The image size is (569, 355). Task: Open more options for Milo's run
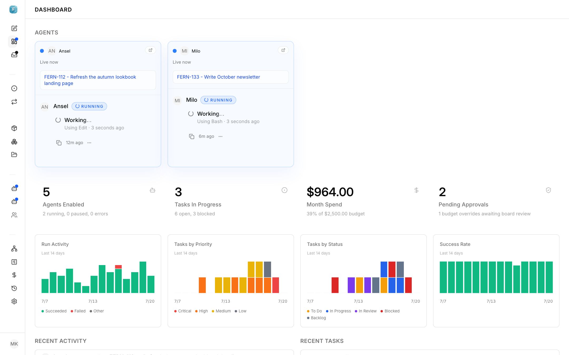(x=220, y=136)
